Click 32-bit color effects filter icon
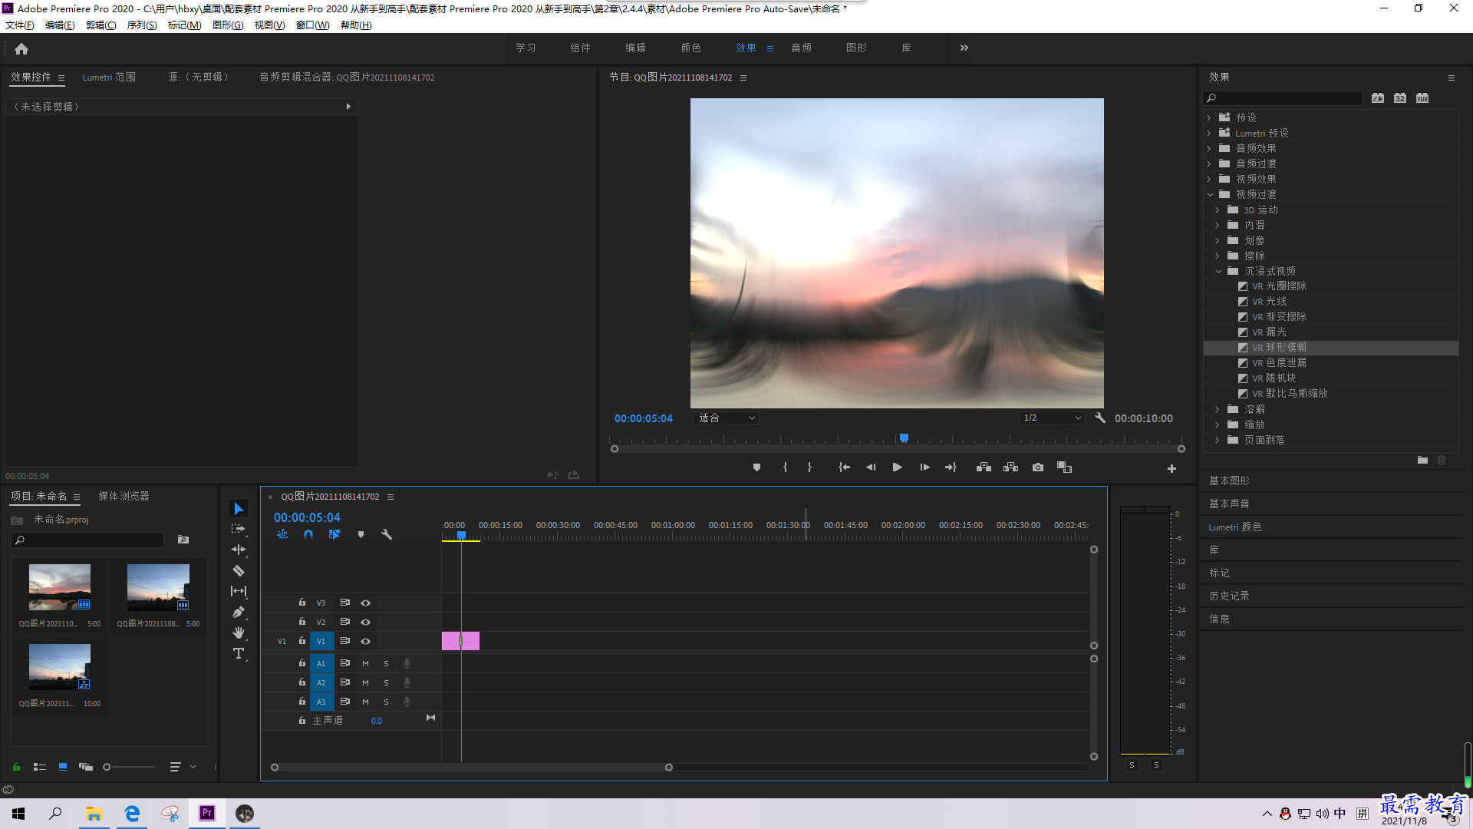Image resolution: width=1473 pixels, height=829 pixels. pyautogui.click(x=1400, y=98)
